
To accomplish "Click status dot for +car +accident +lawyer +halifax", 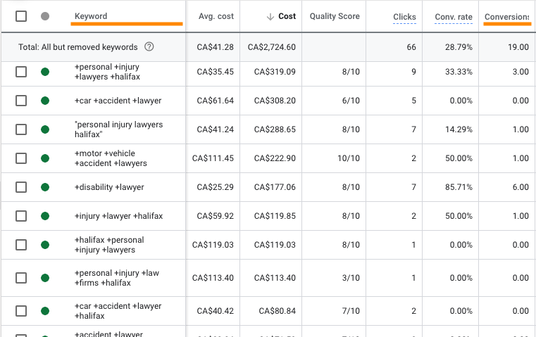I will coord(45,311).
